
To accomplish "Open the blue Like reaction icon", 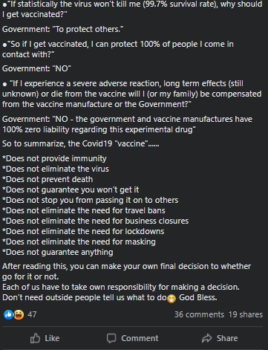I will point(8,314).
